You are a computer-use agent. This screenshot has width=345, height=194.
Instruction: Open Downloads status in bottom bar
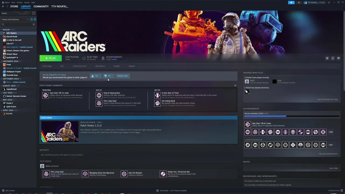pyautogui.click(x=171, y=190)
